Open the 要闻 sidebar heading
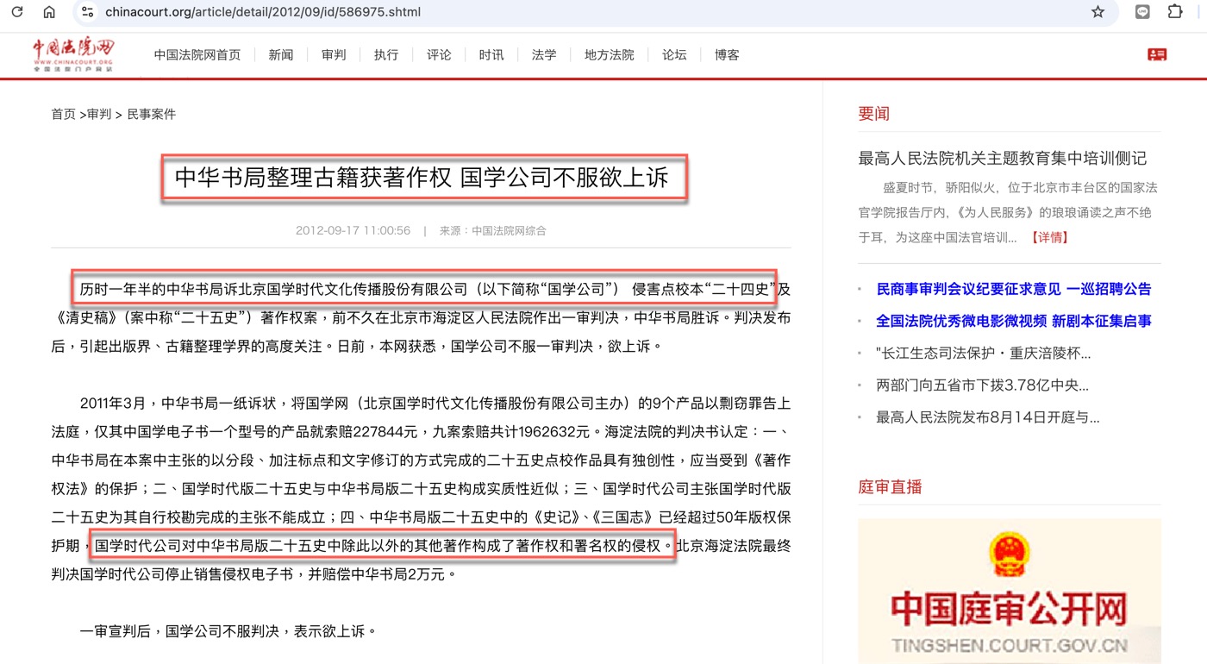 tap(874, 113)
